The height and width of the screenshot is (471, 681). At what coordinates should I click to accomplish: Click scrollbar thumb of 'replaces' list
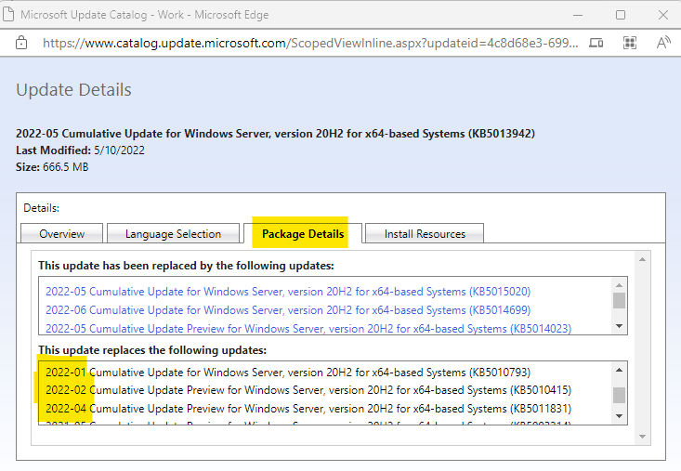(x=620, y=395)
